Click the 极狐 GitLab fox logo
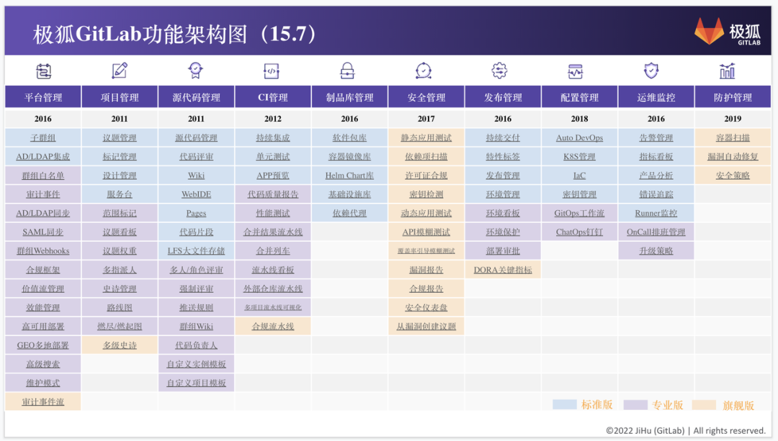778x441 pixels. click(709, 31)
